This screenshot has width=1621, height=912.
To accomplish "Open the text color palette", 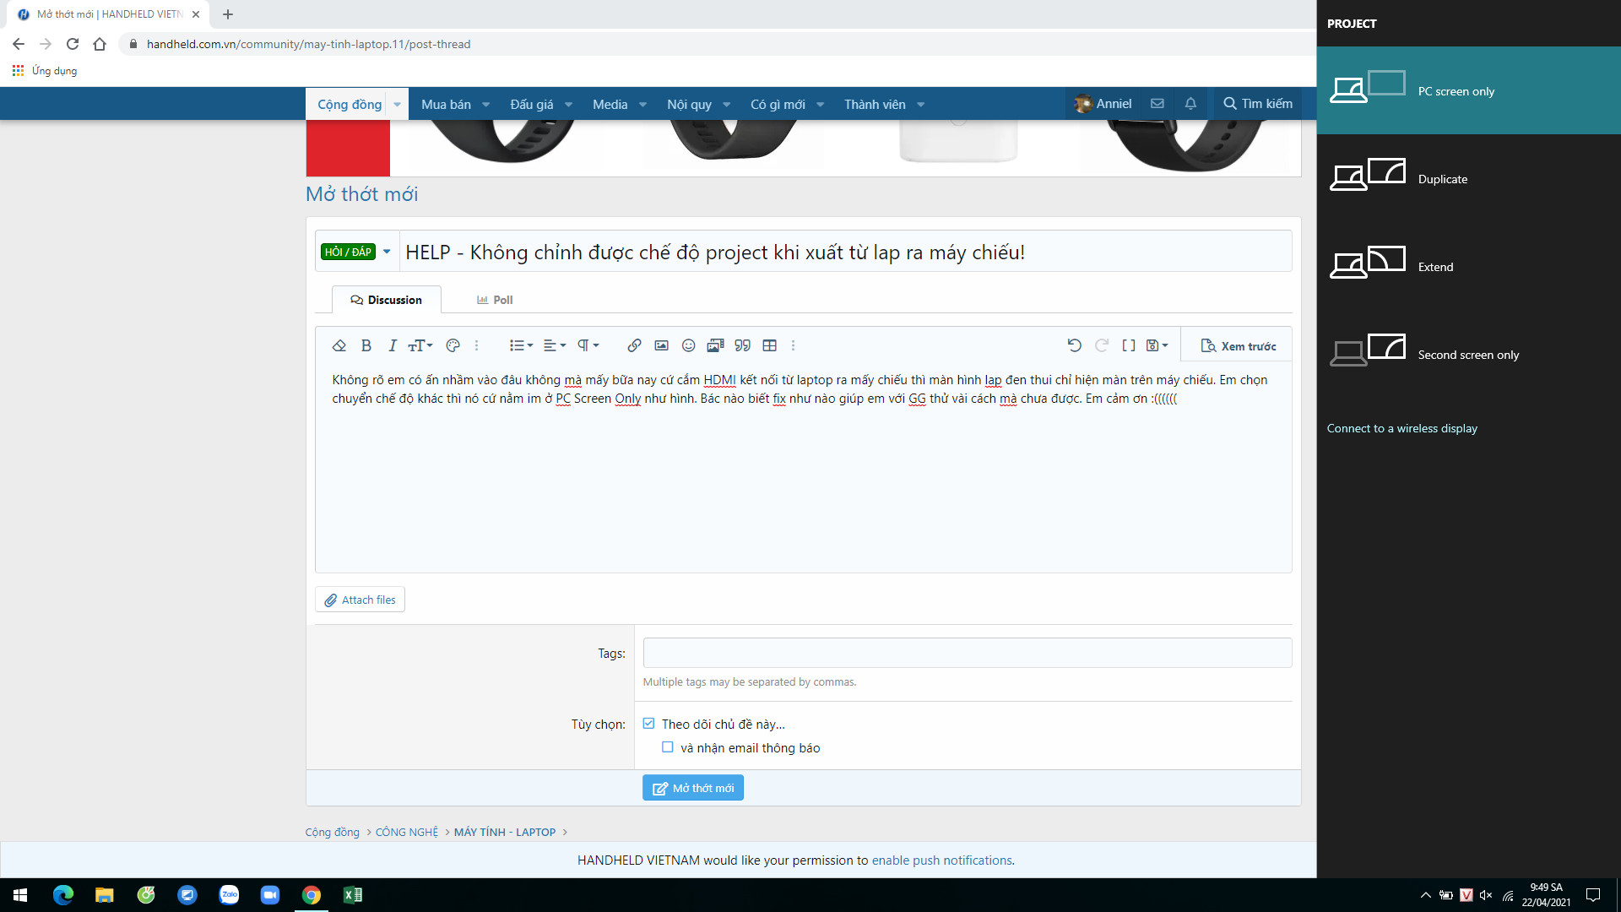I will [453, 345].
